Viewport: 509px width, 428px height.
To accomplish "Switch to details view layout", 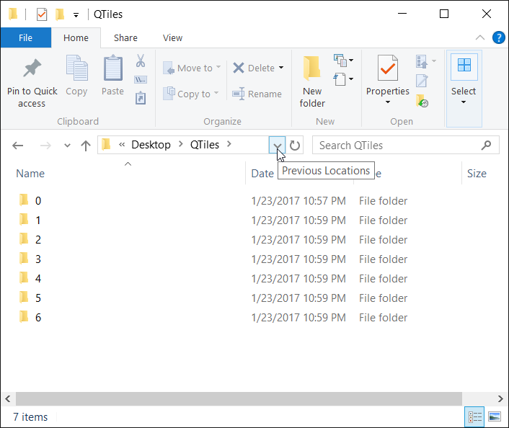I will click(x=475, y=416).
